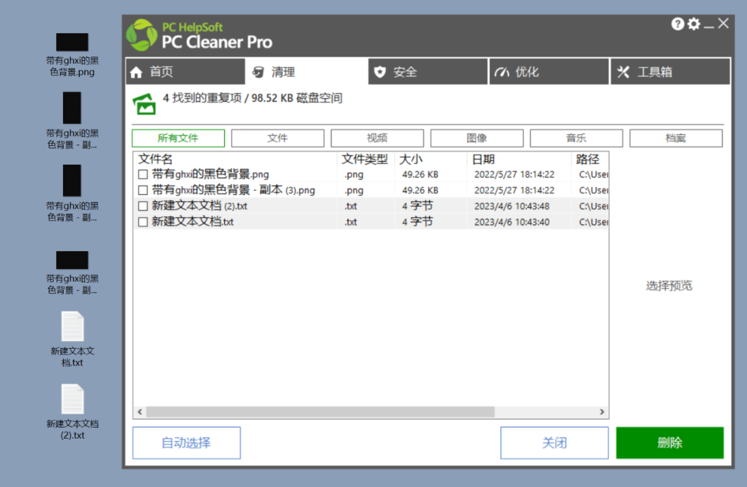Tick the checkbox for 新建文本文档 (2).txt
The width and height of the screenshot is (747, 487).
(142, 206)
